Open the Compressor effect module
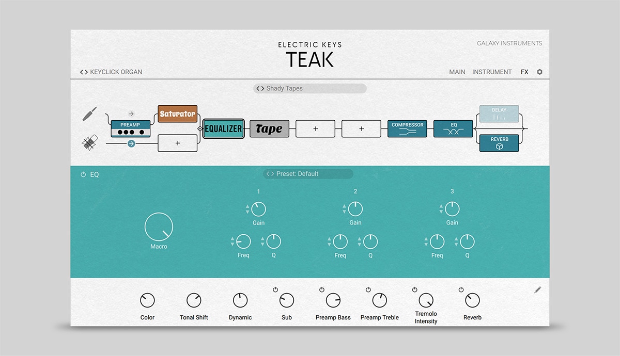Image resolution: width=620 pixels, height=356 pixels. (407, 129)
